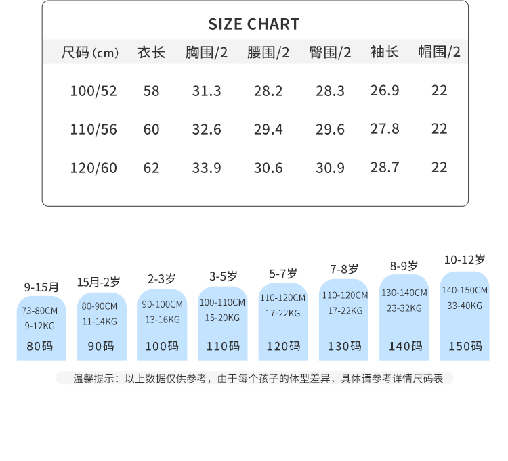The image size is (508, 461).
Task: Click the SIZE CHART title
Action: coord(254,24)
